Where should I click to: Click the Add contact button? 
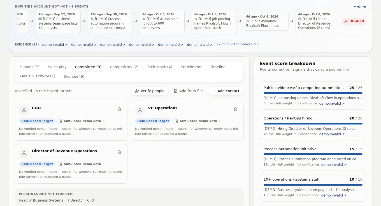coord(226,91)
